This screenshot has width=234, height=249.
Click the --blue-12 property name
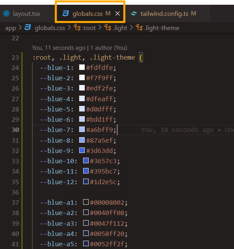point(57,182)
